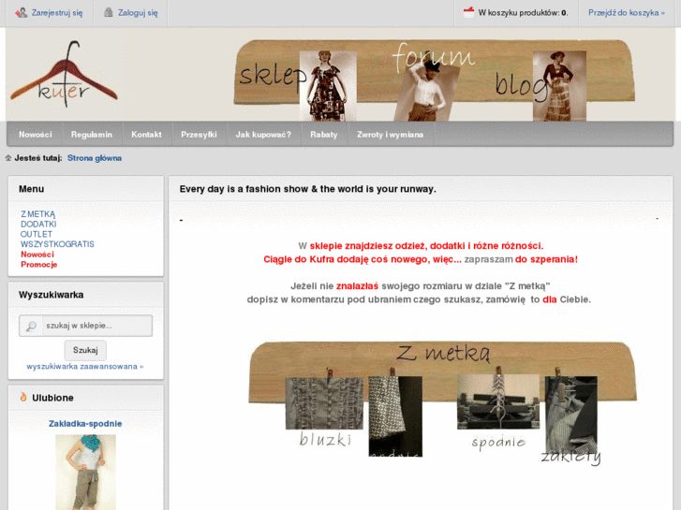Click the Szukaj button
This screenshot has height=510, width=681.
[85, 350]
